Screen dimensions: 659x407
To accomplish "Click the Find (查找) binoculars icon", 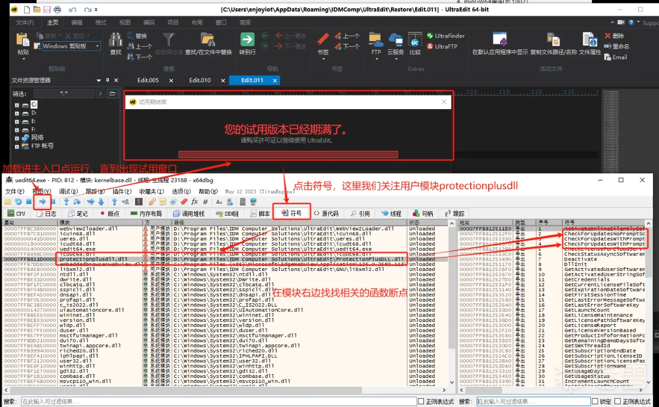I will 115,39.
